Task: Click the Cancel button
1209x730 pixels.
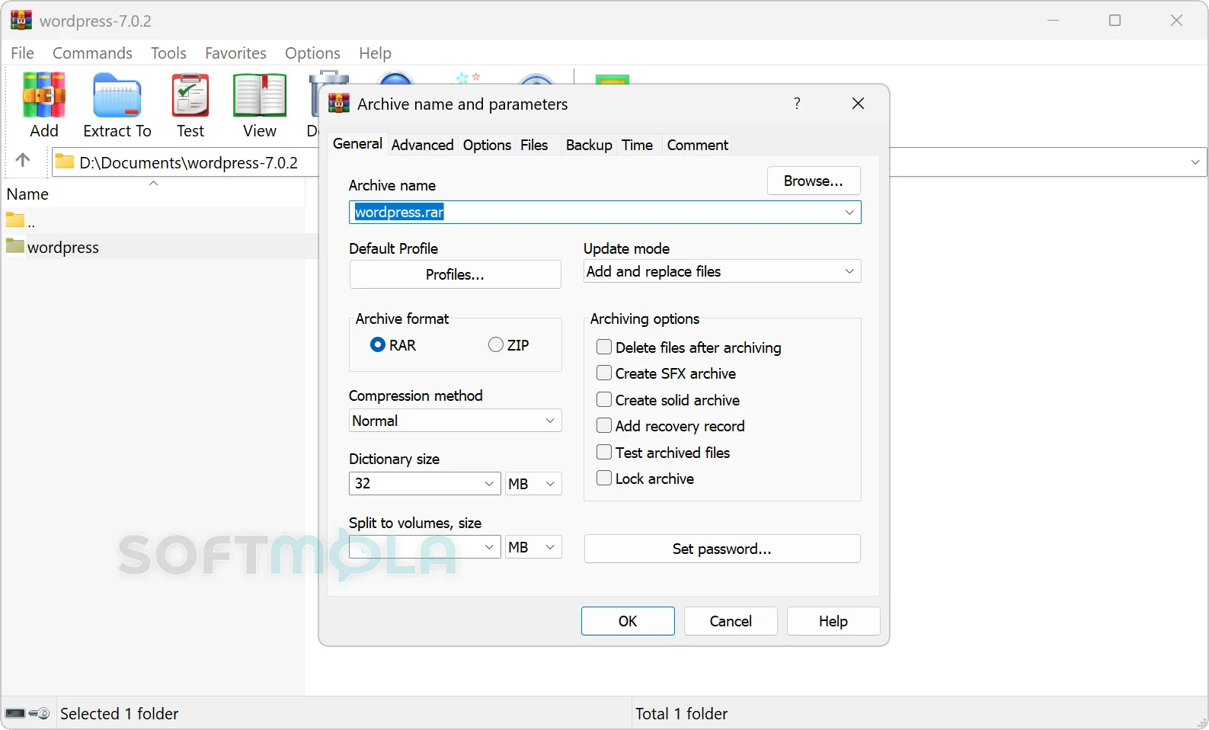Action: click(x=731, y=621)
